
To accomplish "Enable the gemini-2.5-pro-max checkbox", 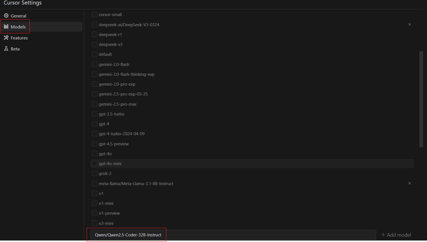I will [x=95, y=104].
